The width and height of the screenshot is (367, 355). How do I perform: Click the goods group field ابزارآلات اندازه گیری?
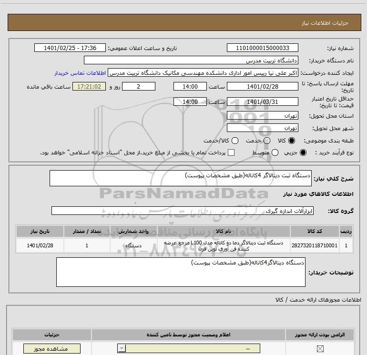(x=183, y=211)
